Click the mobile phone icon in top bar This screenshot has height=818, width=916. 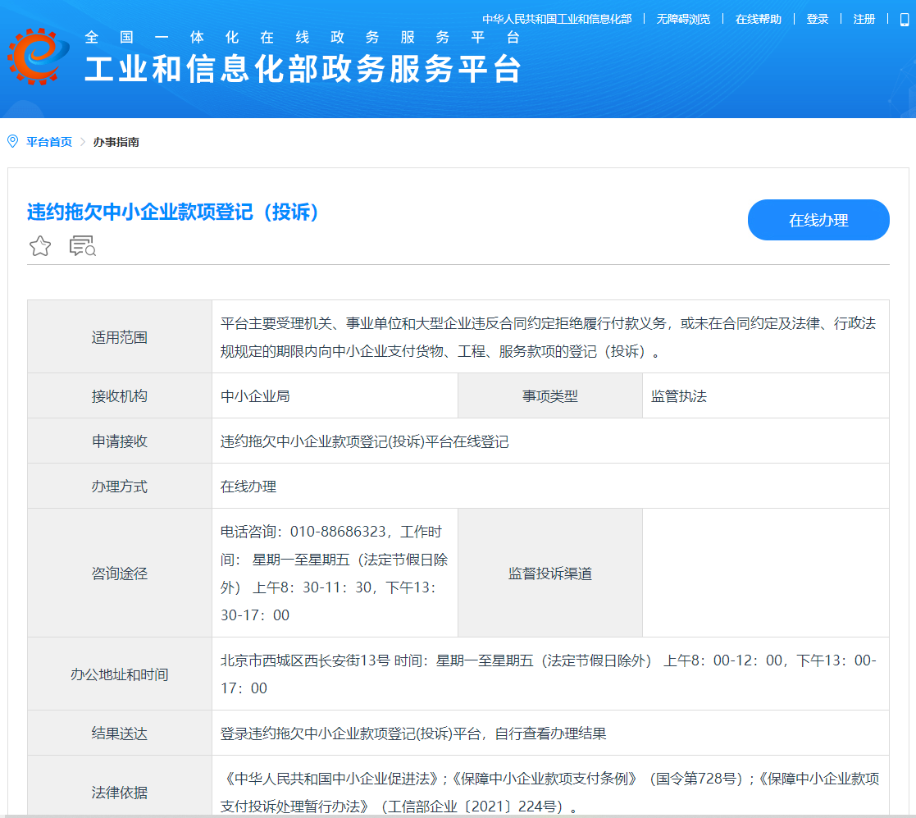click(x=904, y=19)
